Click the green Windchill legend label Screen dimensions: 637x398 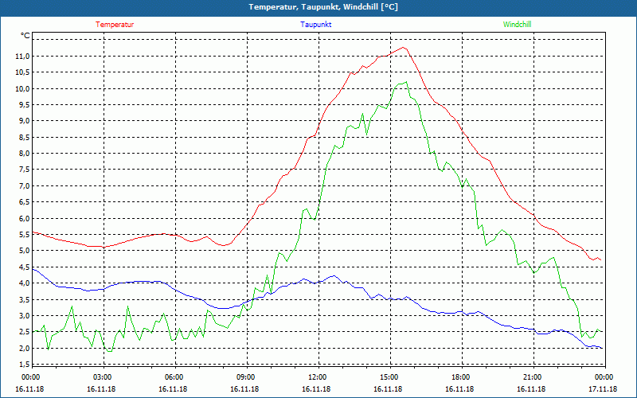pyautogui.click(x=517, y=25)
